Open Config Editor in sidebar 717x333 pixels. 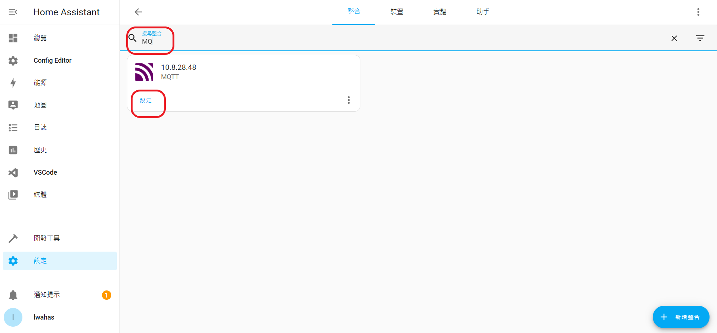coord(52,60)
